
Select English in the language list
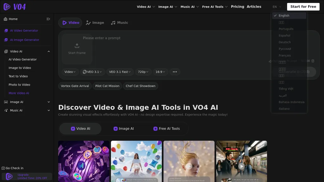(x=289, y=15)
